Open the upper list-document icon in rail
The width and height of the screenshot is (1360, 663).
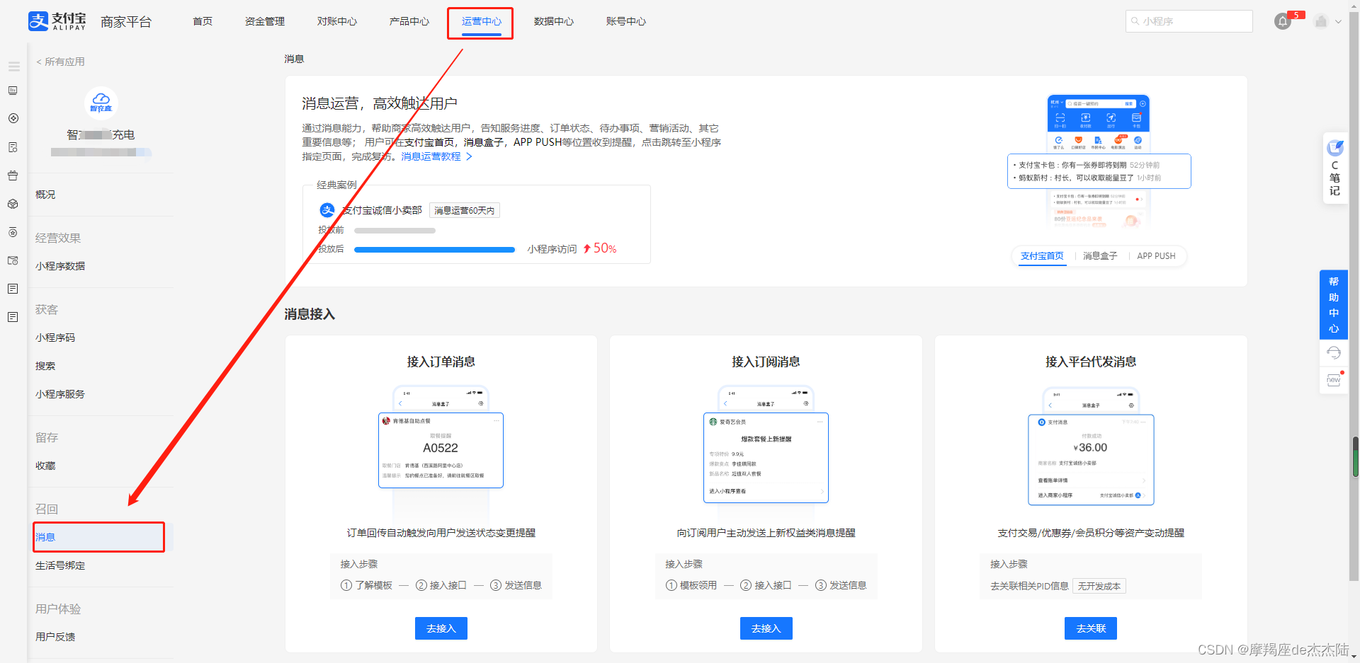pos(13,289)
